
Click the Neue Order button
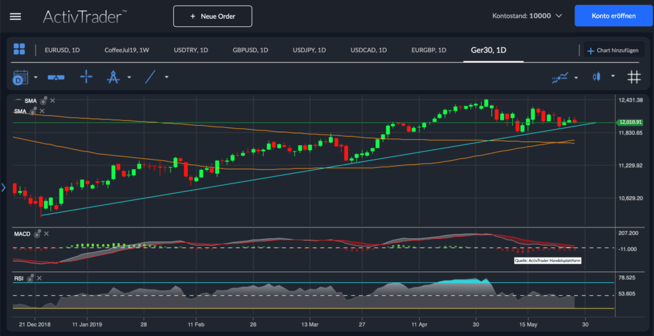[213, 16]
